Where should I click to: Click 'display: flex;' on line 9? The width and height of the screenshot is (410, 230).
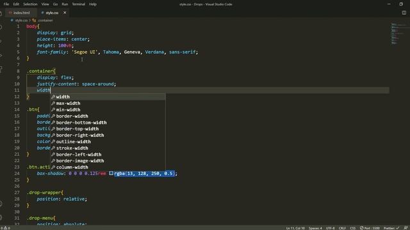coord(55,77)
